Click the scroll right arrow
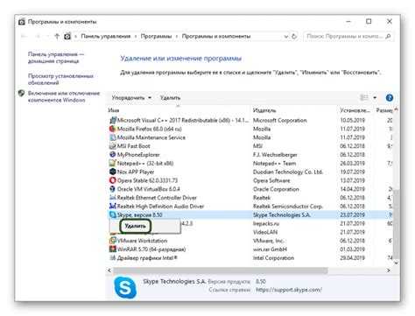 click(x=389, y=270)
